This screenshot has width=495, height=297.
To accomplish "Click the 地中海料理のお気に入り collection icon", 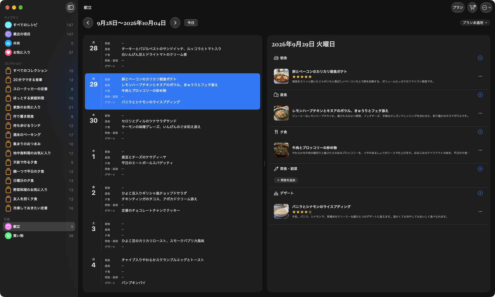I will tap(8, 153).
